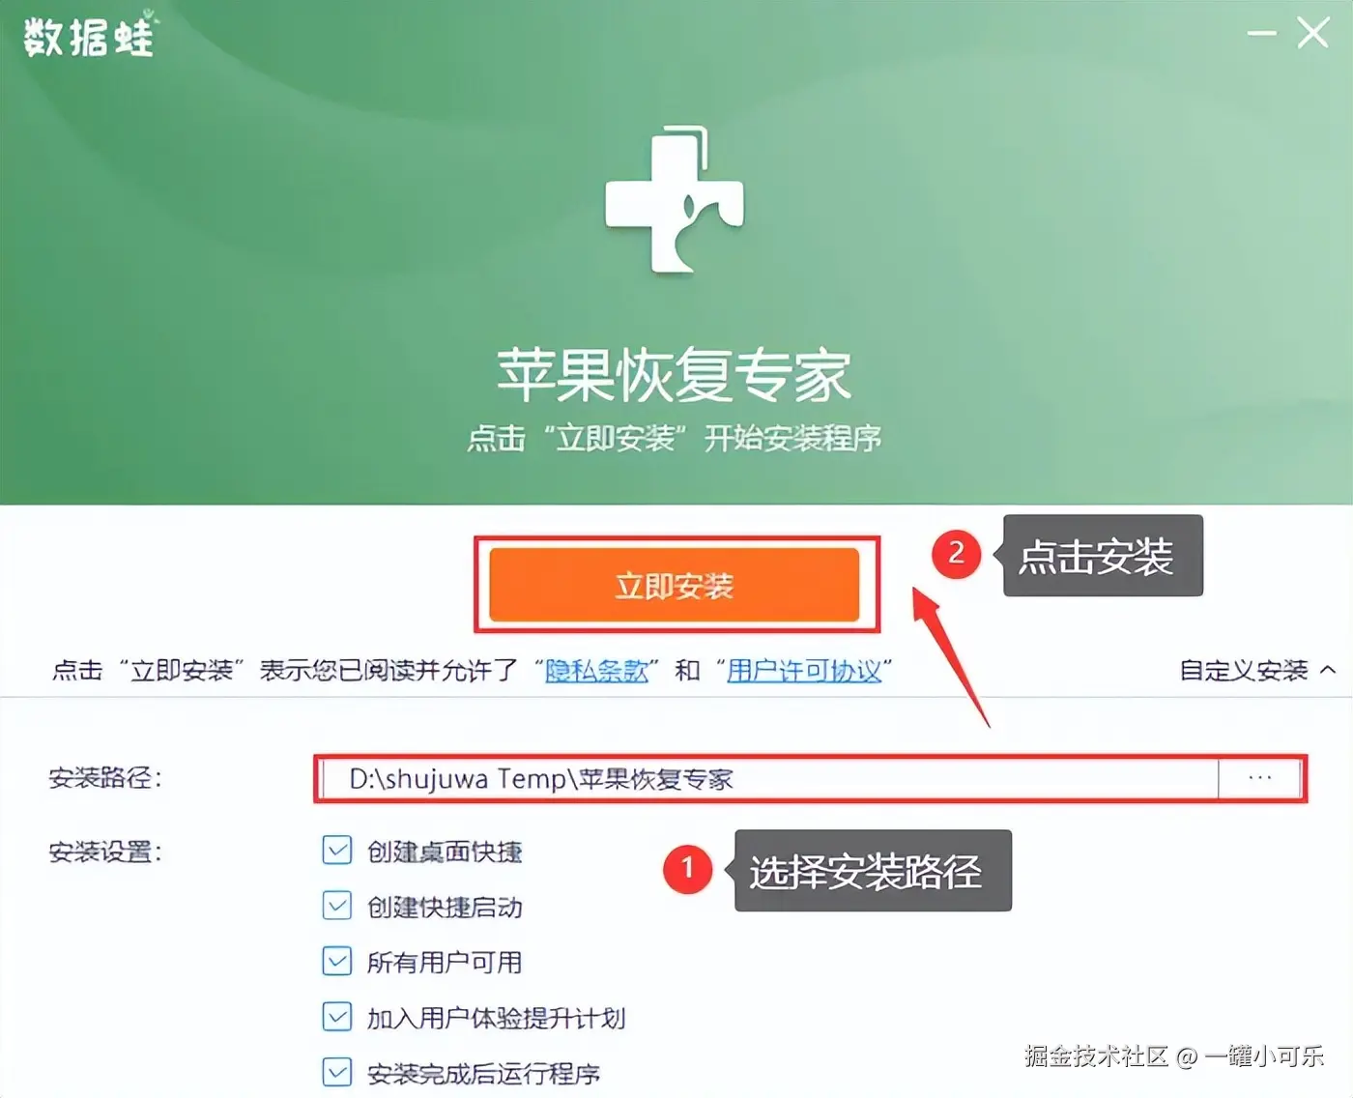The width and height of the screenshot is (1353, 1098).
Task: Minimize the installer window
Action: pyautogui.click(x=1261, y=34)
